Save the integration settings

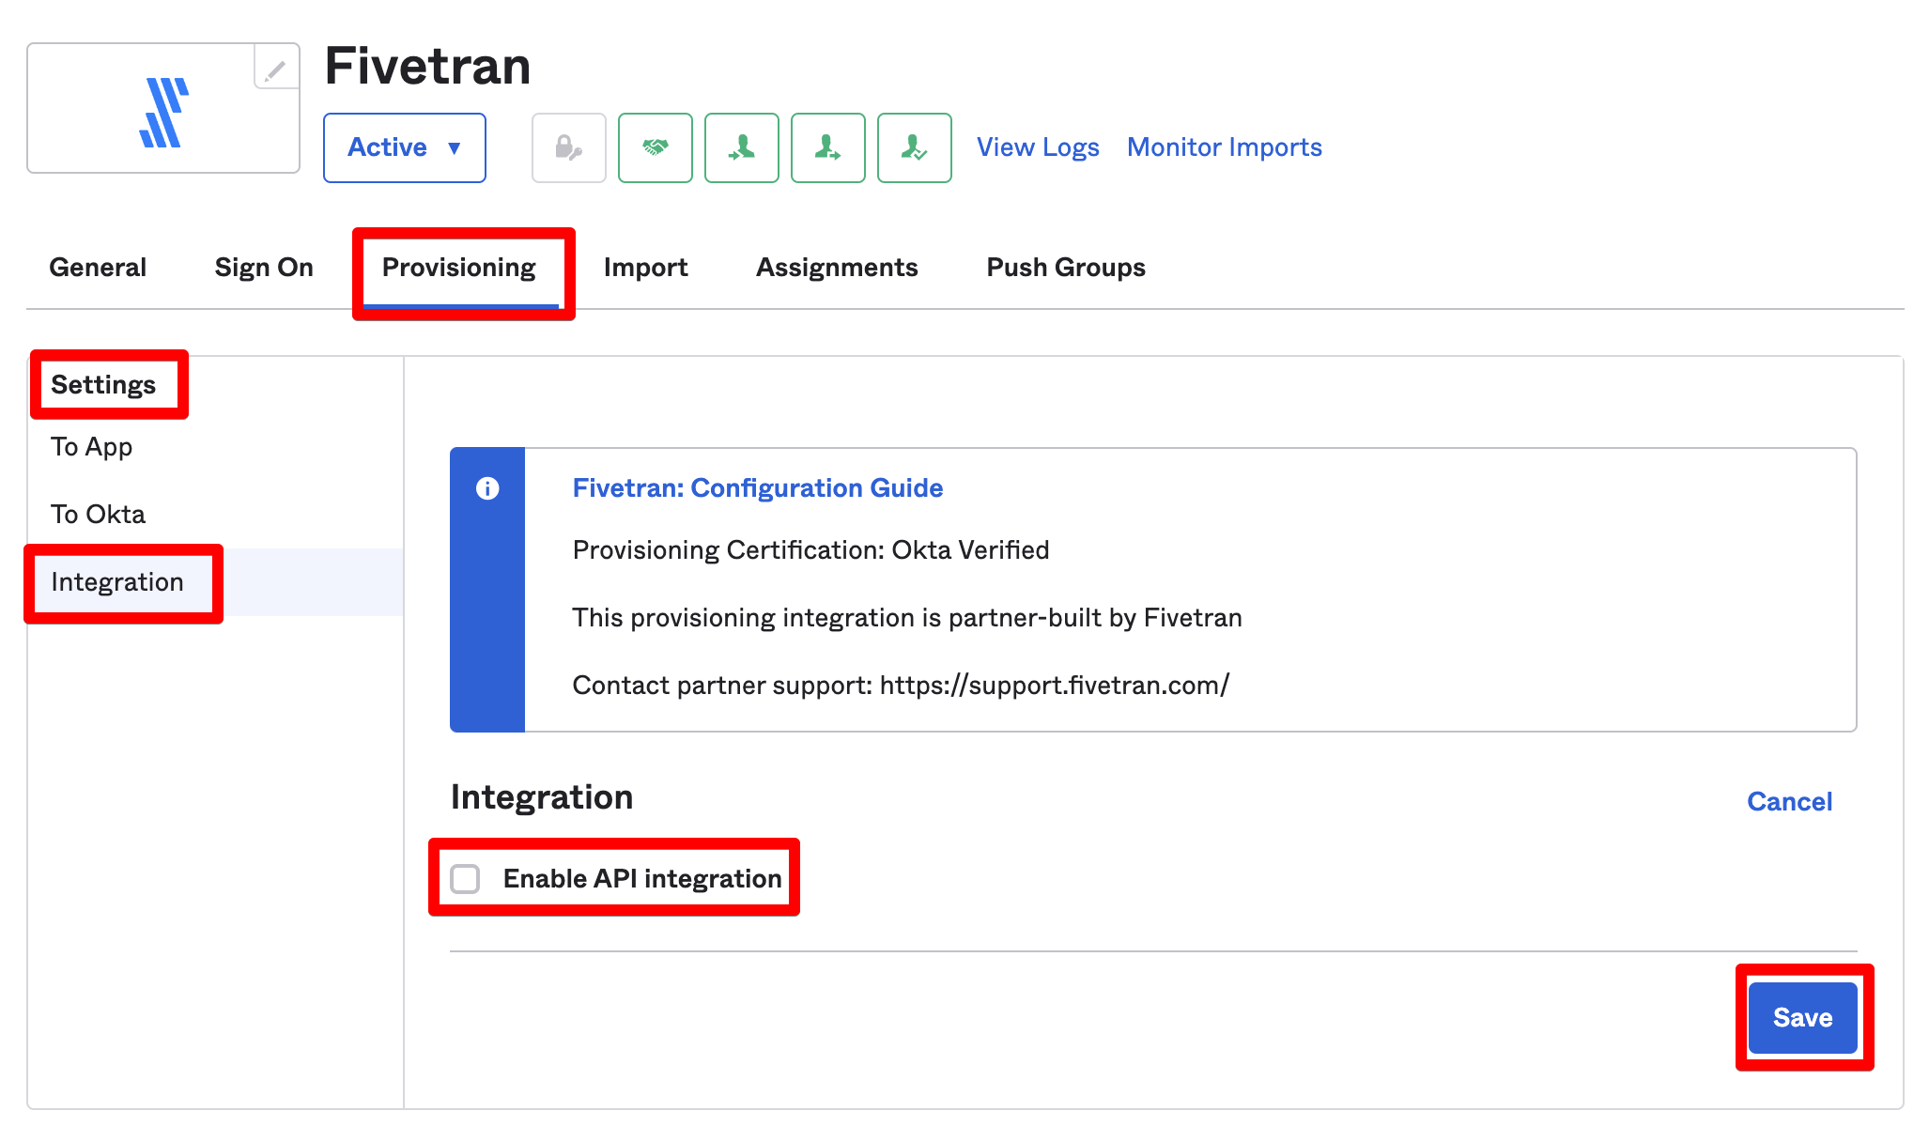(1801, 1017)
